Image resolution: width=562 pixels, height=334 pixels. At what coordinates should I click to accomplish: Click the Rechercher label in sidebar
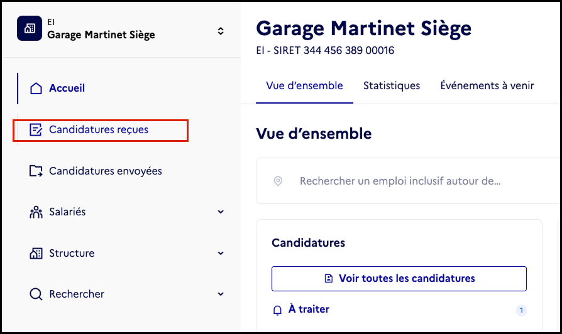pos(77,294)
